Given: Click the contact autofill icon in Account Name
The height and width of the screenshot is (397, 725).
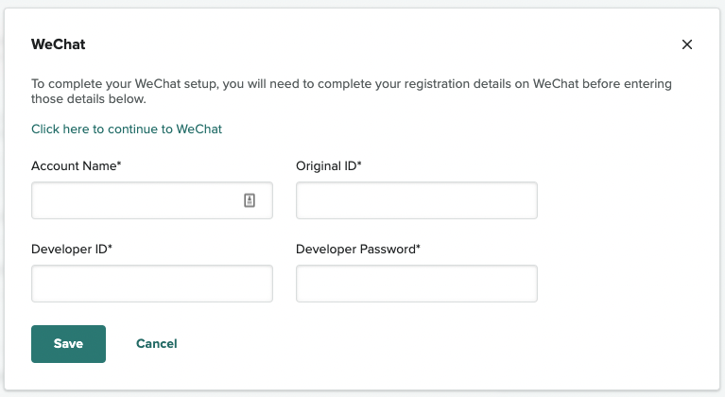Looking at the screenshot, I should [250, 200].
